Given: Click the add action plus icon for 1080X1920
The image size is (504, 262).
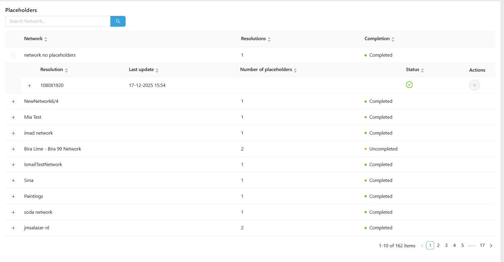Looking at the screenshot, I should (x=474, y=85).
